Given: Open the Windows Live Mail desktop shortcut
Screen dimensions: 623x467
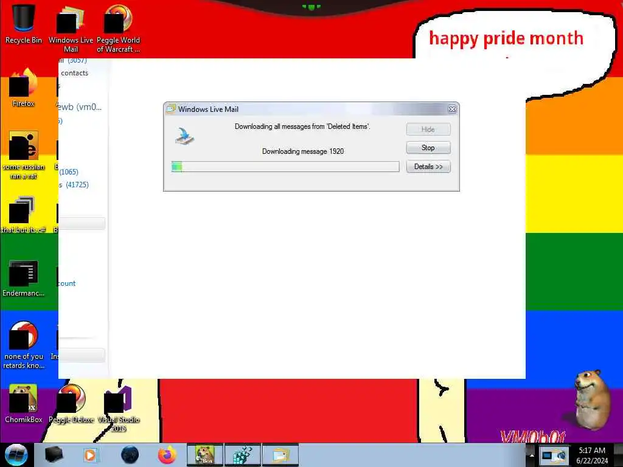Looking at the screenshot, I should tap(71, 28).
